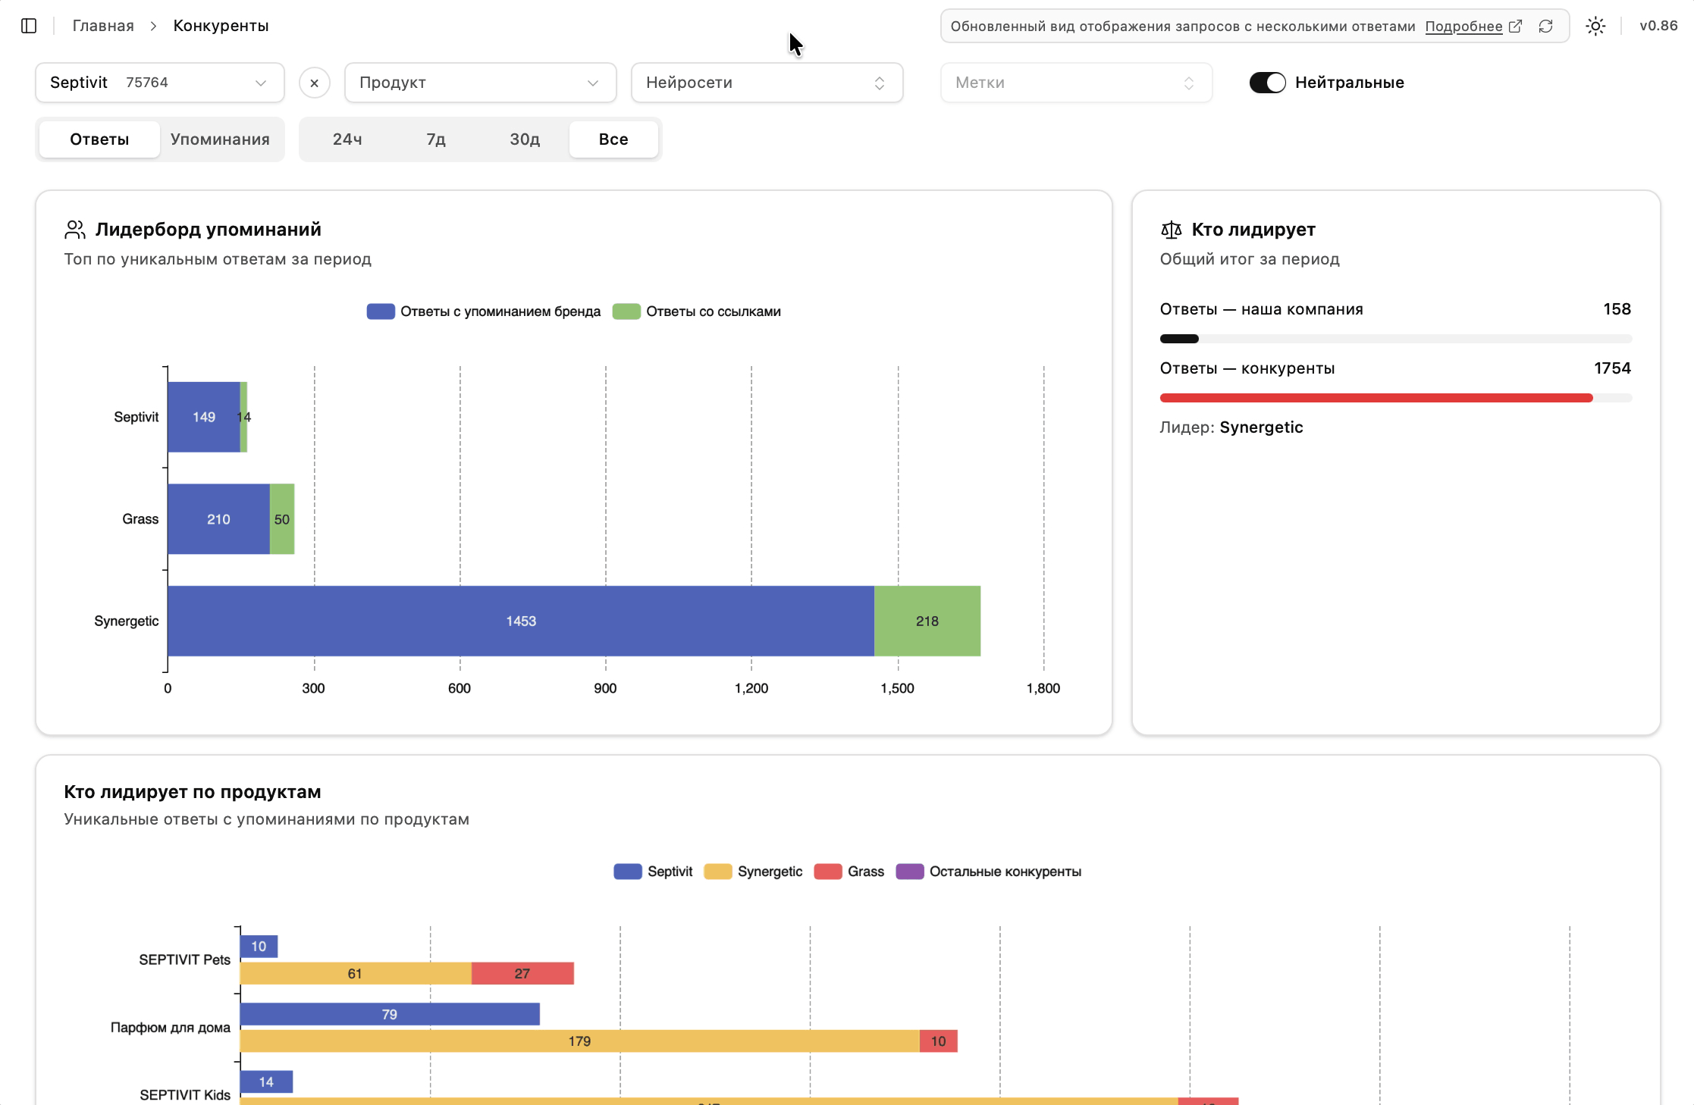Click the leader name Synergetic

coord(1261,427)
